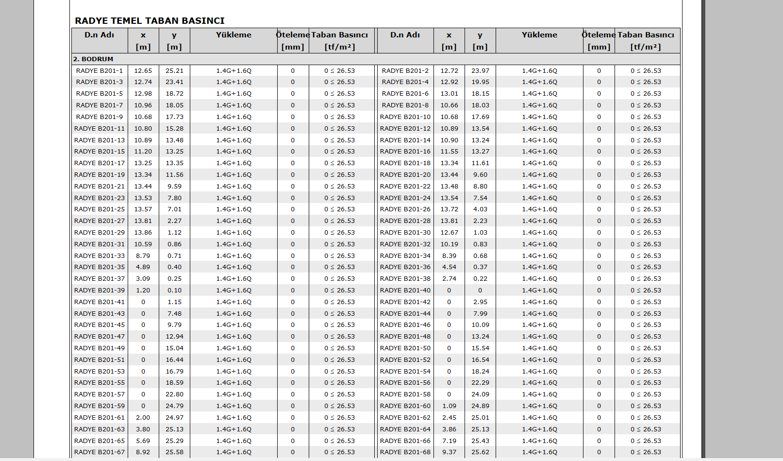Select x value 5.69 of B201-65

143,441
